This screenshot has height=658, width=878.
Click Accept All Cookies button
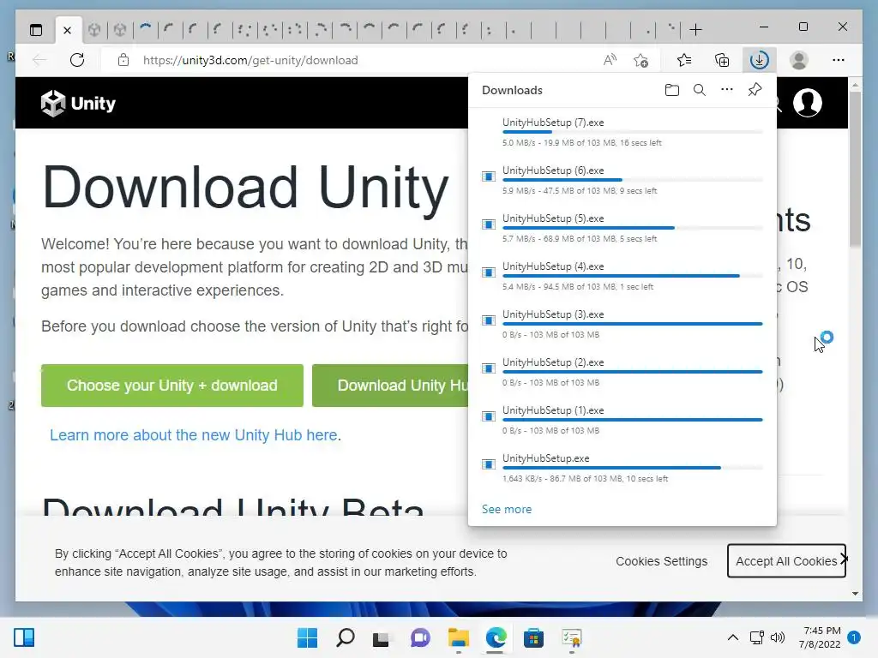(786, 561)
